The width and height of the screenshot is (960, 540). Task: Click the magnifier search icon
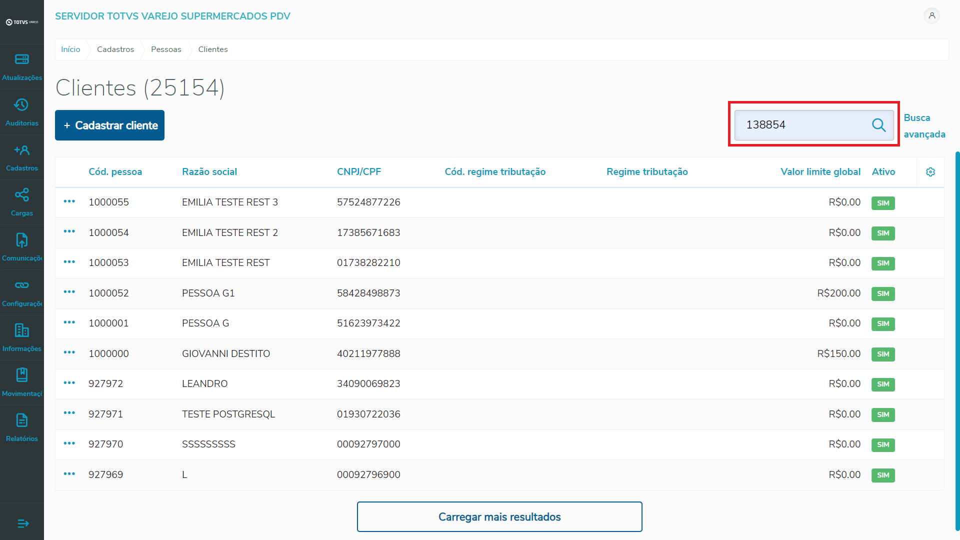point(878,125)
